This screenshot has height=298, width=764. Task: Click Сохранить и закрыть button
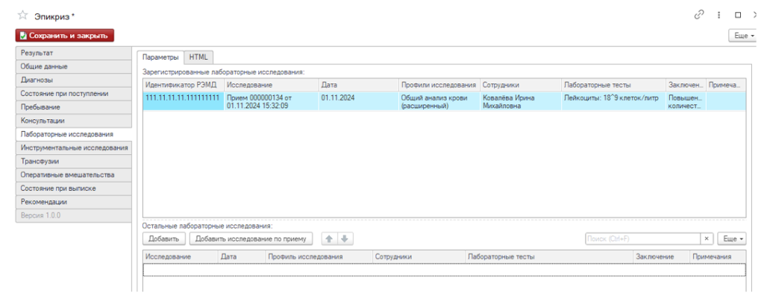click(x=65, y=36)
